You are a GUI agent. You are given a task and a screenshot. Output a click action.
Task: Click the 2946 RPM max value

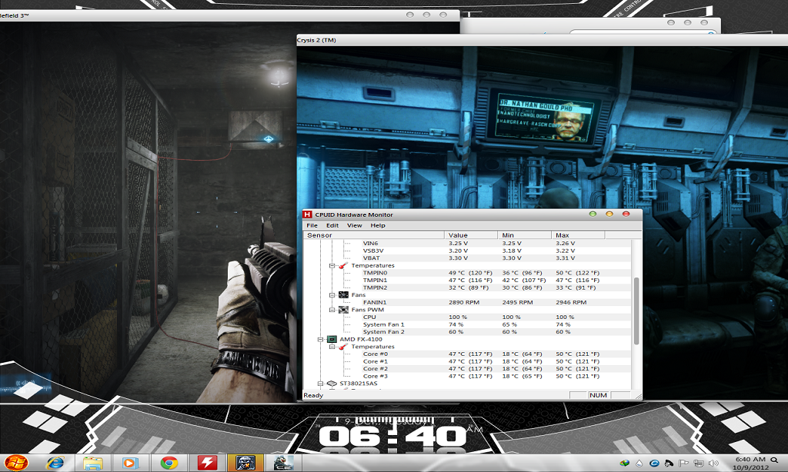pos(571,302)
